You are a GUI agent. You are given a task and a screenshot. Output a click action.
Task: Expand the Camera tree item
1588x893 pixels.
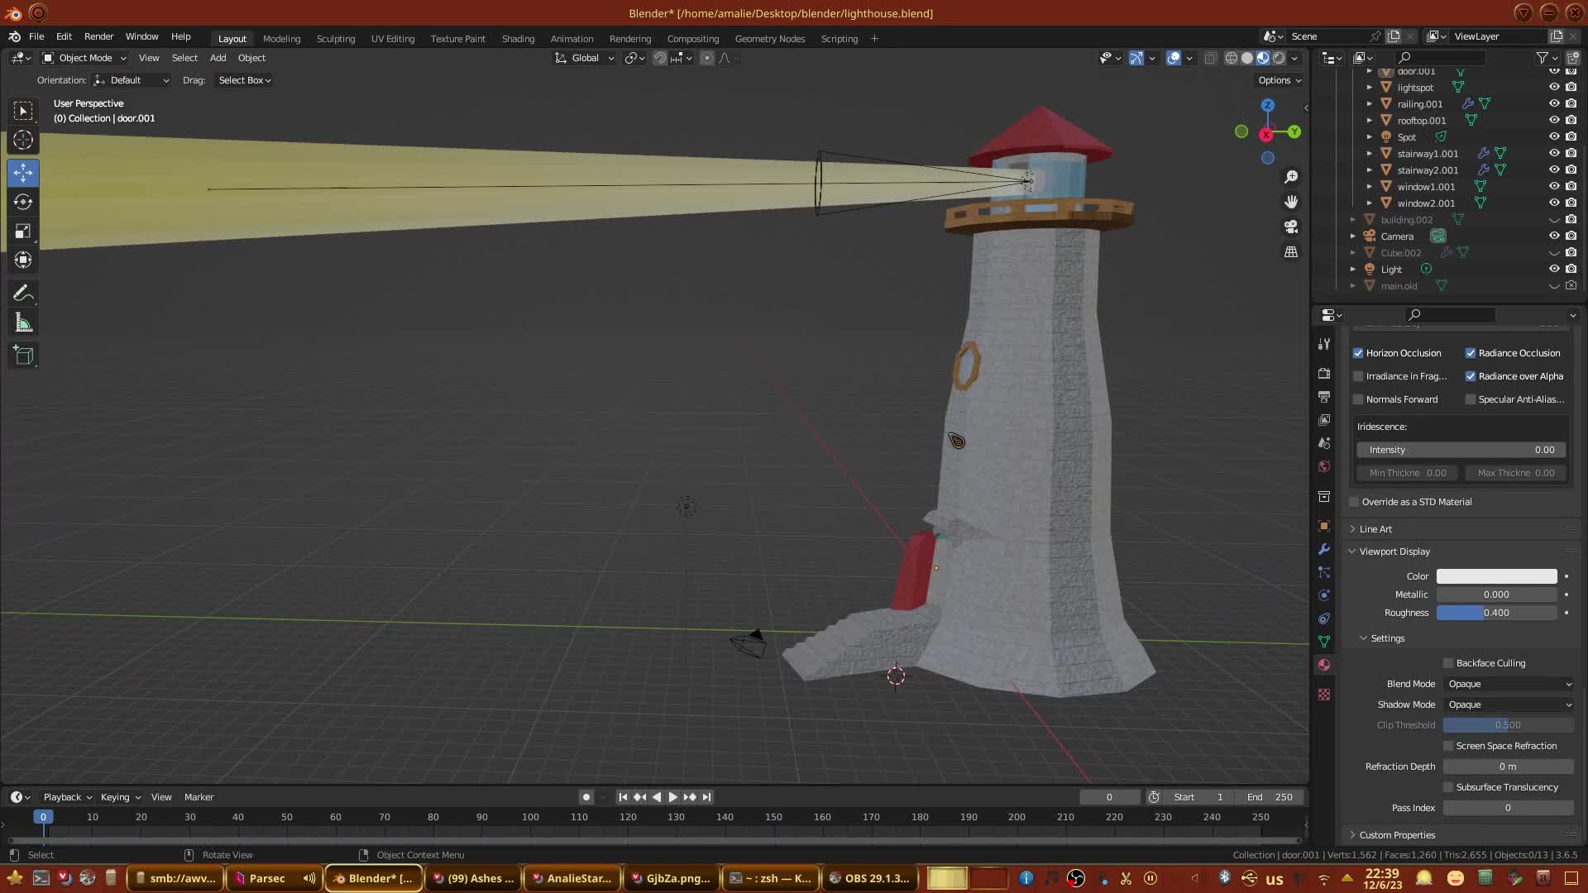1353,236
